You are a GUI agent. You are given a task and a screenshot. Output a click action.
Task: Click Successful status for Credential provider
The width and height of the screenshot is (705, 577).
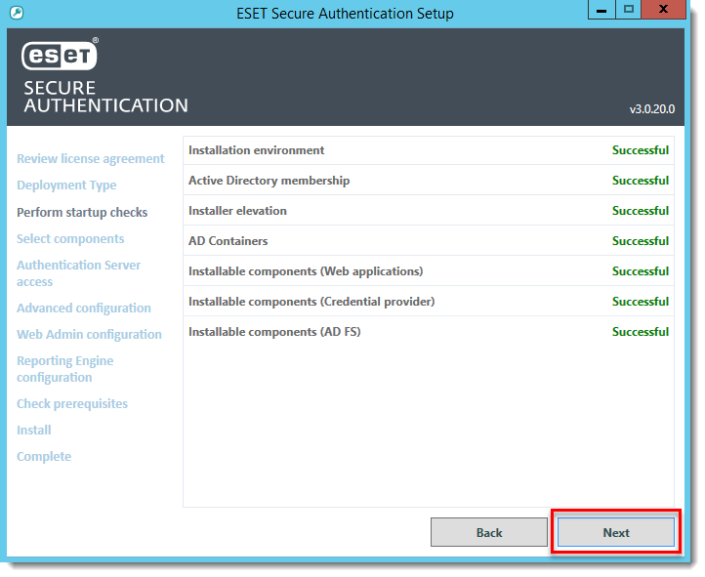tap(641, 302)
